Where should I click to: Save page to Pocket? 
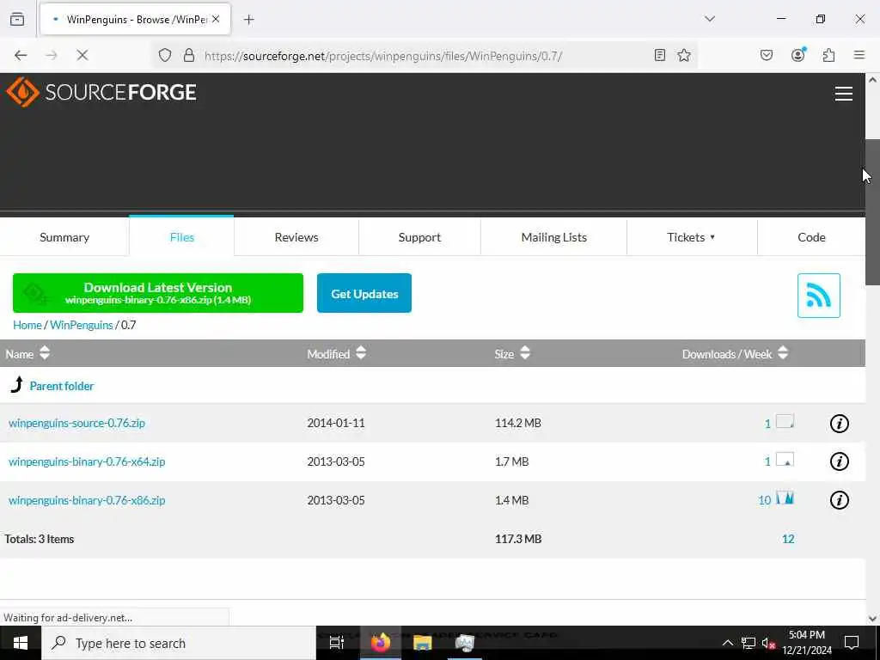coord(766,55)
